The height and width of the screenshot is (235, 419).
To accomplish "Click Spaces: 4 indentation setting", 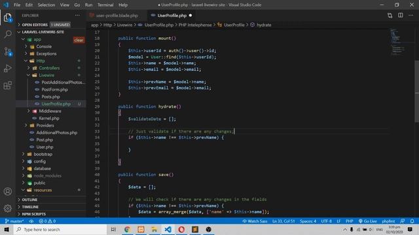I will click(x=308, y=221).
